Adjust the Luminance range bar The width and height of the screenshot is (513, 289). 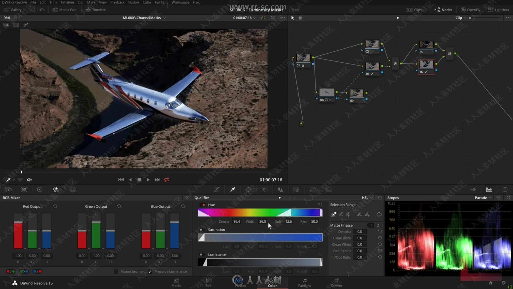[x=260, y=262]
